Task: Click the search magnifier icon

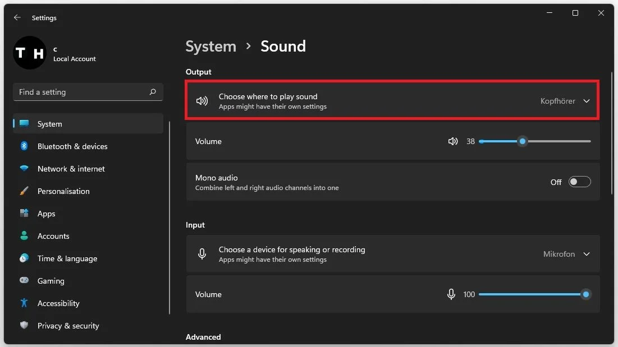Action: click(x=153, y=92)
